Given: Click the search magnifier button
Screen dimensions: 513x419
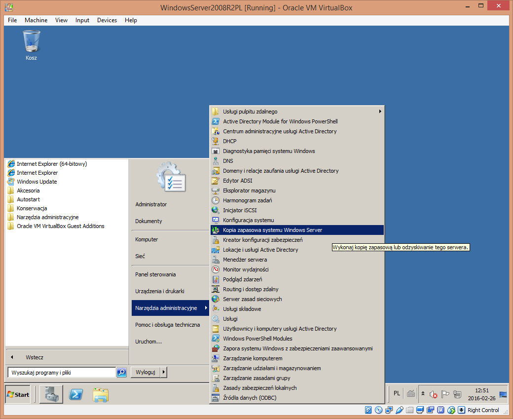Looking at the screenshot, I should pyautogui.click(x=122, y=372).
